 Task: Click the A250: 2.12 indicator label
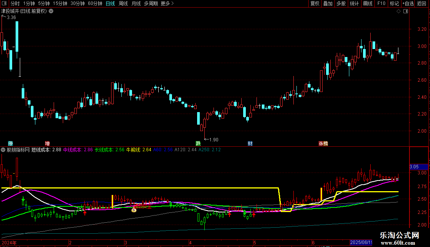pyautogui.click(x=210, y=150)
